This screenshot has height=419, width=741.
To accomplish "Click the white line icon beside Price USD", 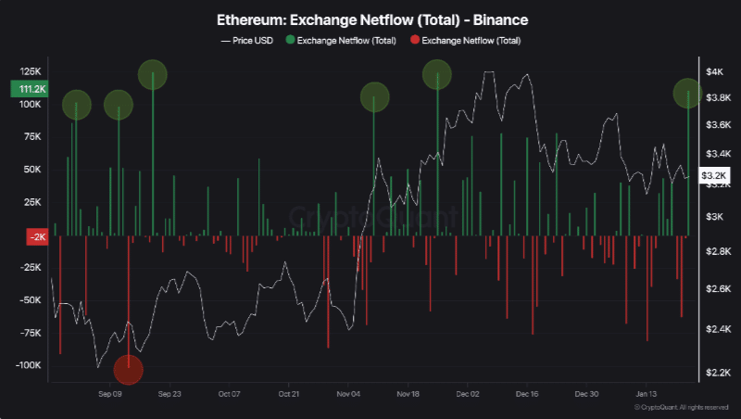I will (225, 41).
